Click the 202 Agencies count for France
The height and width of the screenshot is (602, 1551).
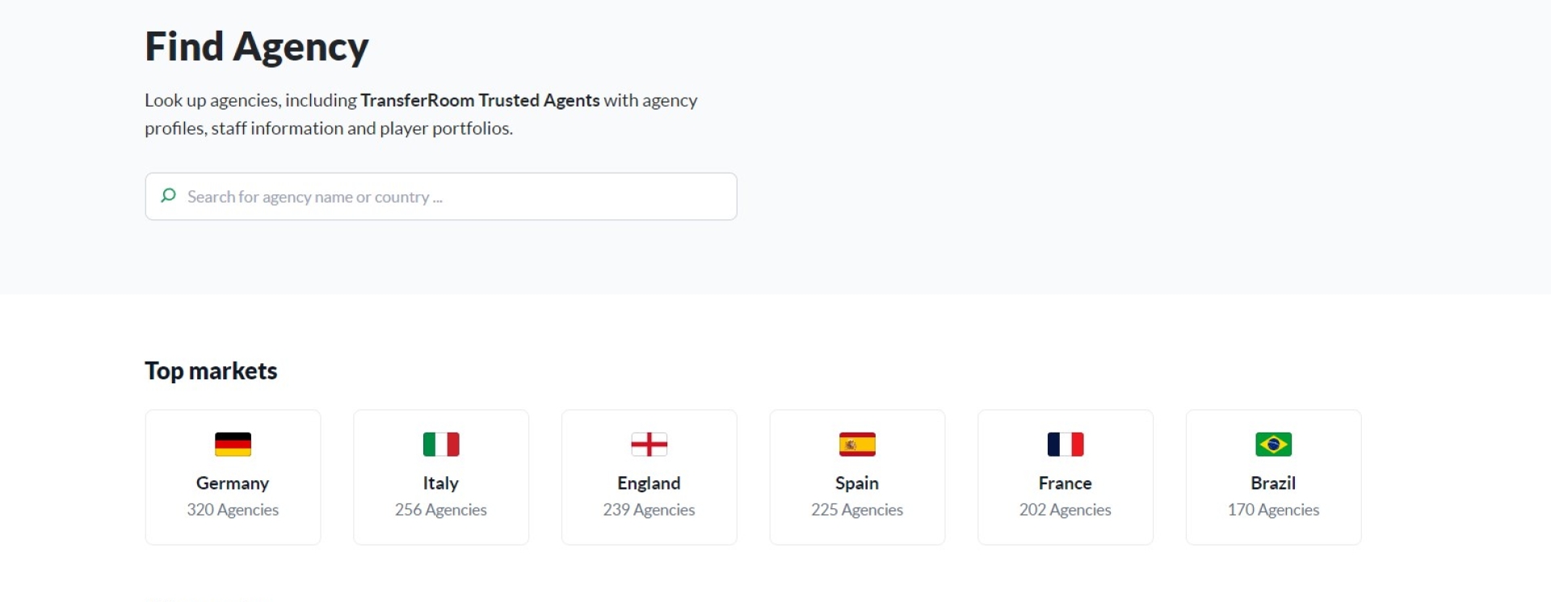point(1065,510)
